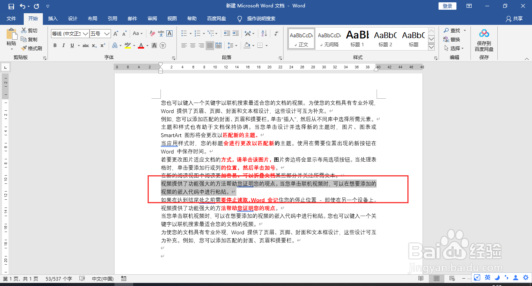Open the line spacing dropdown

[x=232, y=45]
